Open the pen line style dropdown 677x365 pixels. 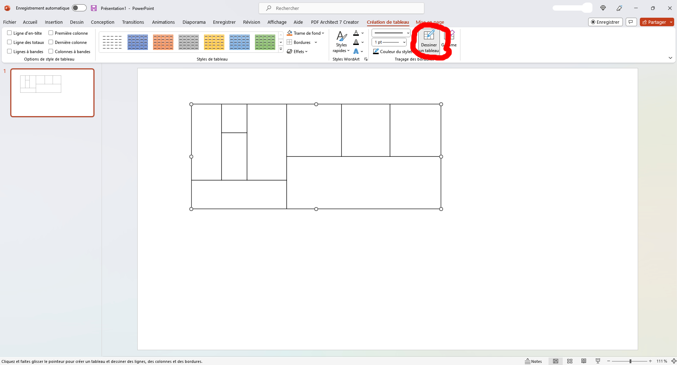(x=407, y=33)
